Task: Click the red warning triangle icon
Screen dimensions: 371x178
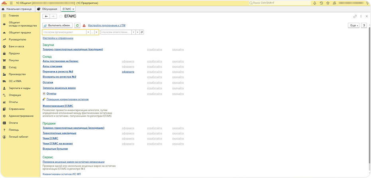Action: tap(84, 25)
